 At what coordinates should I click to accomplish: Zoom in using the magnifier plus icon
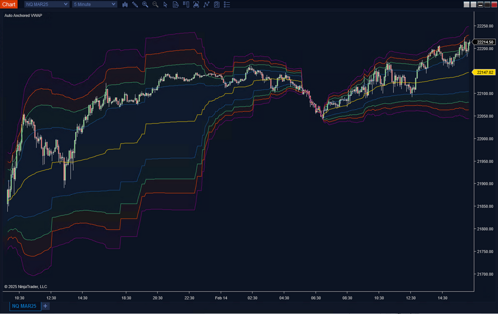point(145,4)
